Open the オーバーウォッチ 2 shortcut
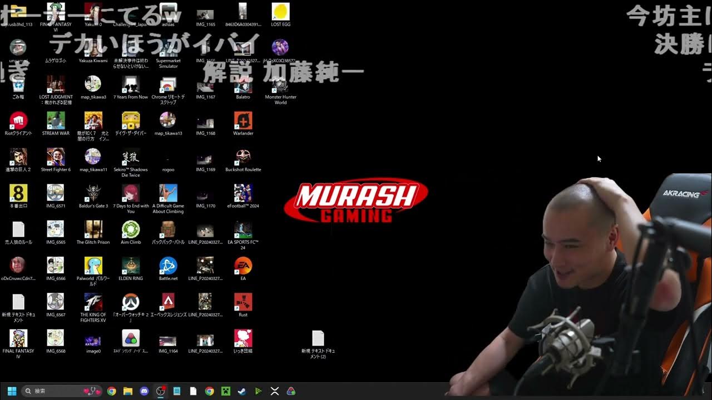This screenshot has width=712, height=400. pos(131,308)
